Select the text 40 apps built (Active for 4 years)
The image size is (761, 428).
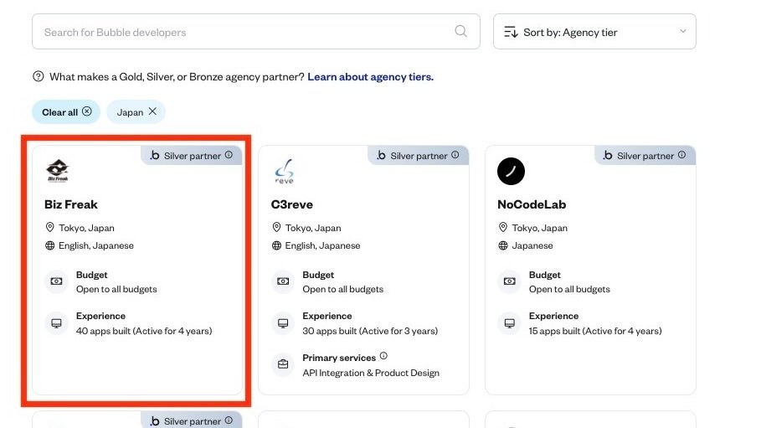[144, 331]
